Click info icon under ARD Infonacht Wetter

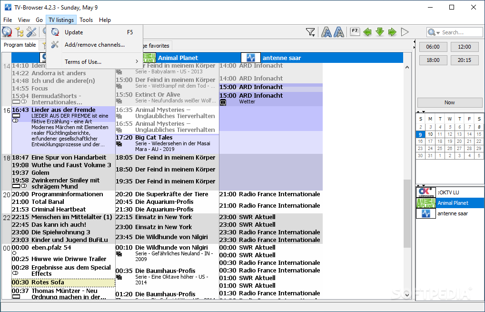click(x=223, y=102)
